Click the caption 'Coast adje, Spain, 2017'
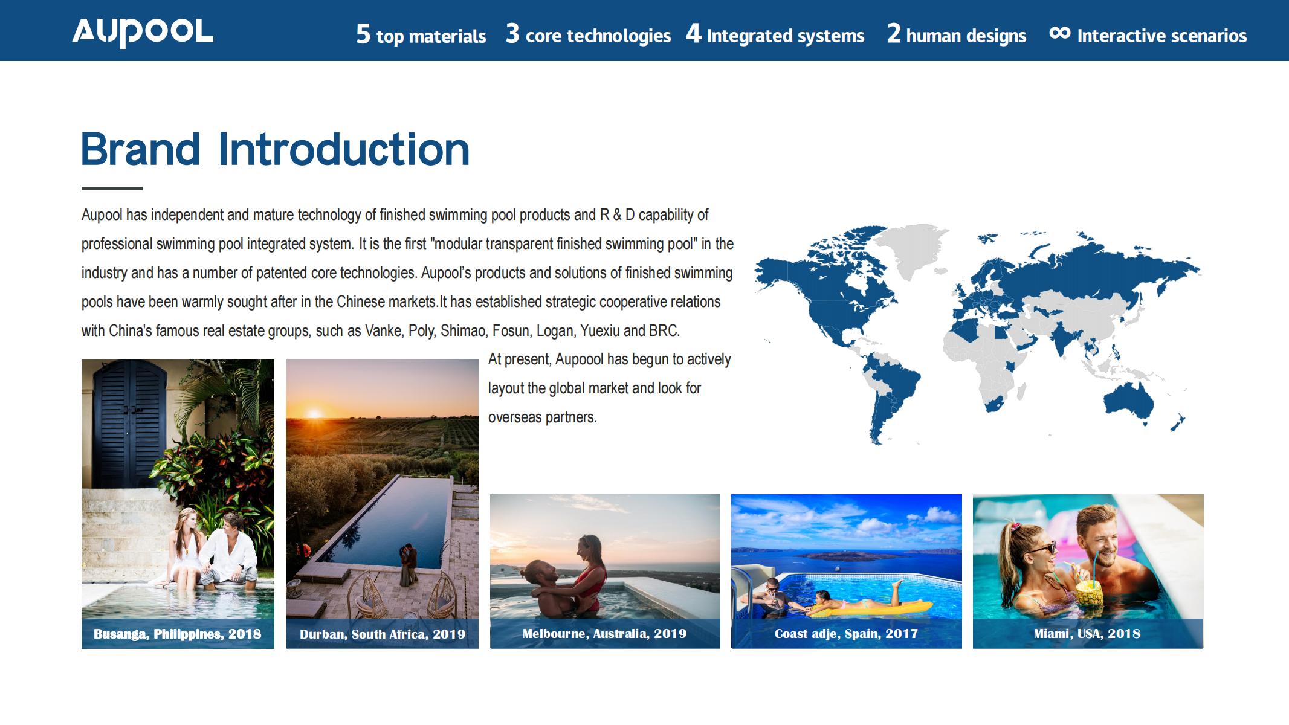The height and width of the screenshot is (725, 1289). [846, 634]
